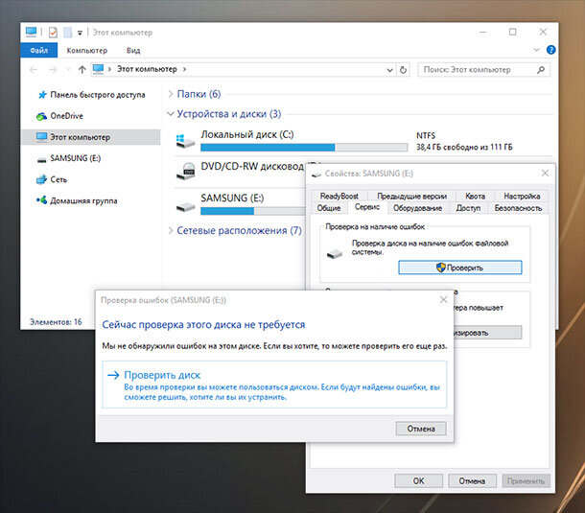Click the search field Поиск: Этот компьютер
This screenshot has height=513, width=585.
(483, 70)
